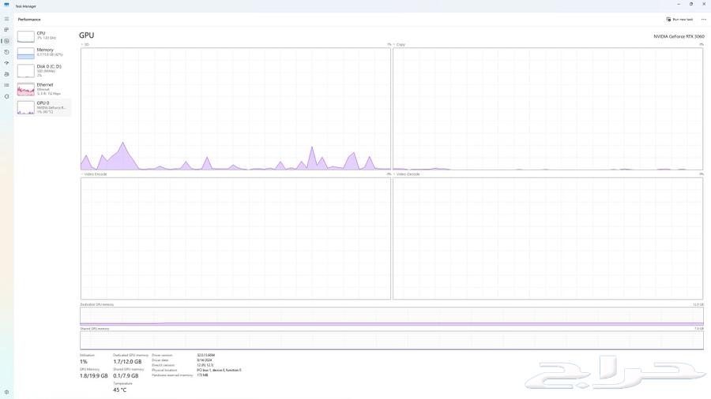Image resolution: width=711 pixels, height=399 pixels.
Task: Open the hamburger navigation menu
Action: point(6,19)
